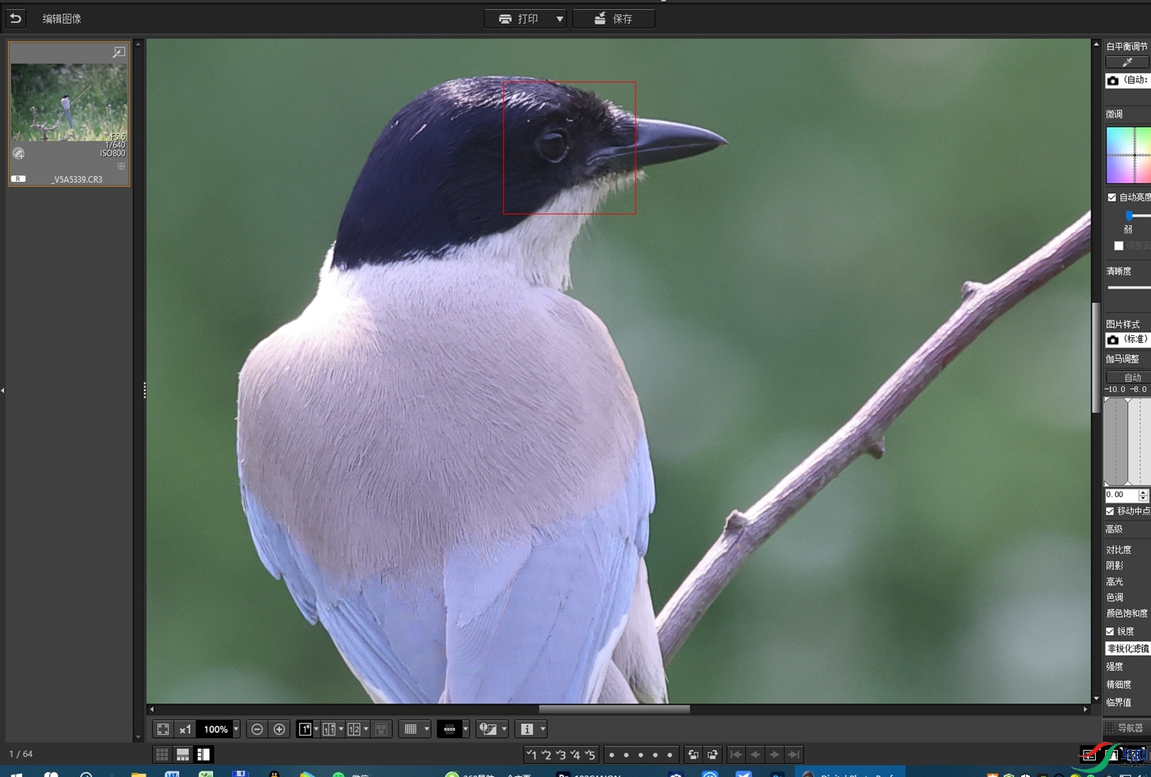1151x777 pixels.
Task: Click the fit-to-window view icon
Action: coord(163,729)
